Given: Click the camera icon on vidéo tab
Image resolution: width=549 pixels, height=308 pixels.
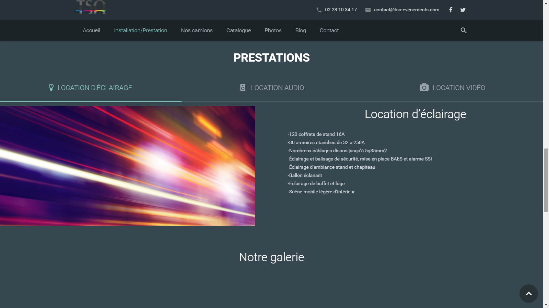Looking at the screenshot, I should [424, 87].
